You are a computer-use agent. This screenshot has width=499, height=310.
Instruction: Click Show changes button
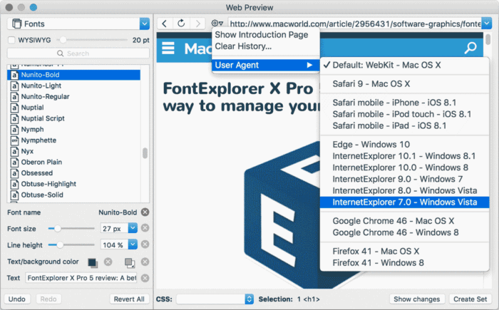(x=416, y=299)
